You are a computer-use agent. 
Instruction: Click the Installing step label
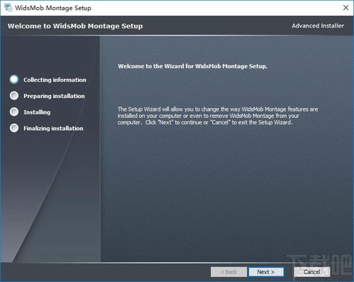(37, 112)
